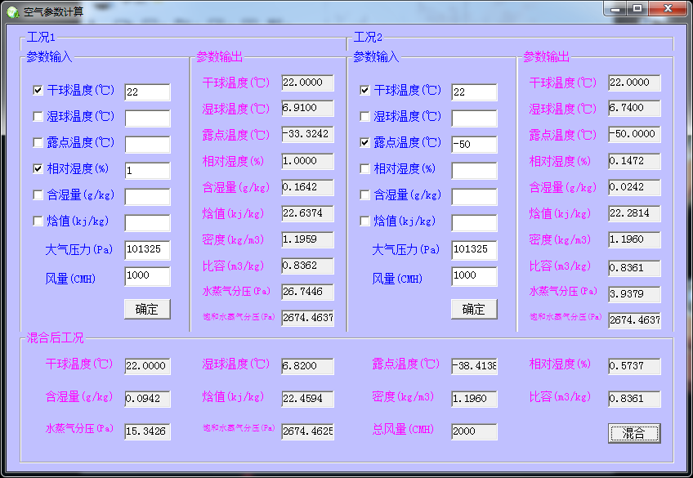Image resolution: width=693 pixels, height=478 pixels.
Task: Select 工况1 output 含湿量 value 0.1642
Action: click(307, 187)
